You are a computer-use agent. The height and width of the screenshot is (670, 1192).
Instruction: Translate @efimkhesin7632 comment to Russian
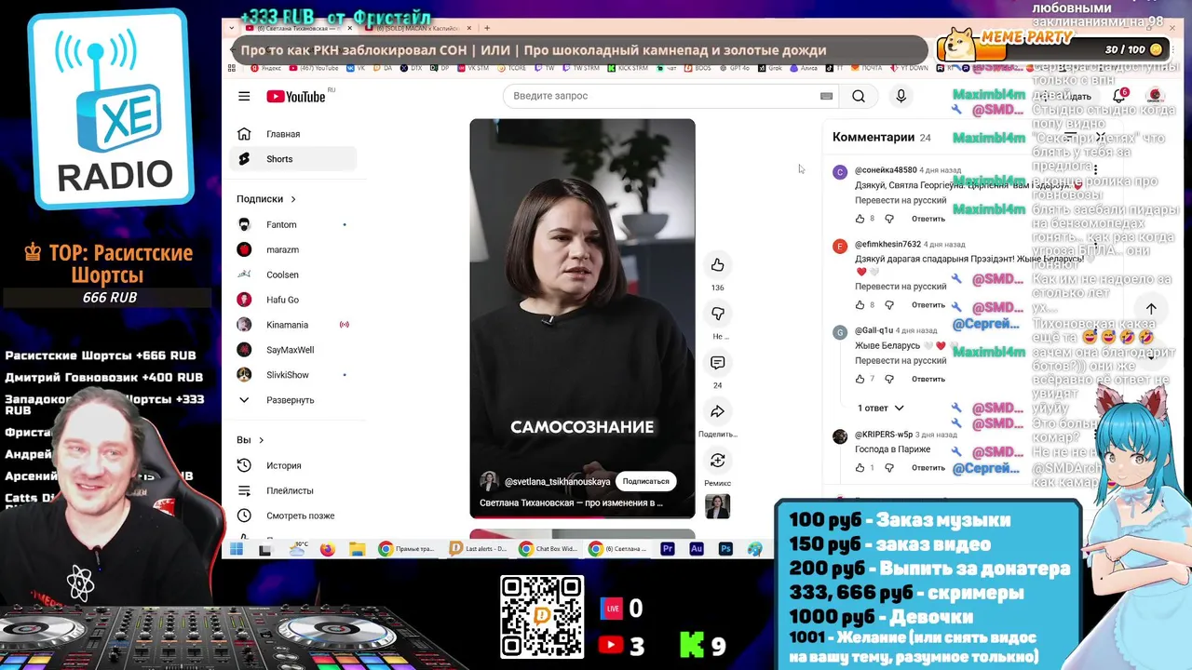coord(901,287)
